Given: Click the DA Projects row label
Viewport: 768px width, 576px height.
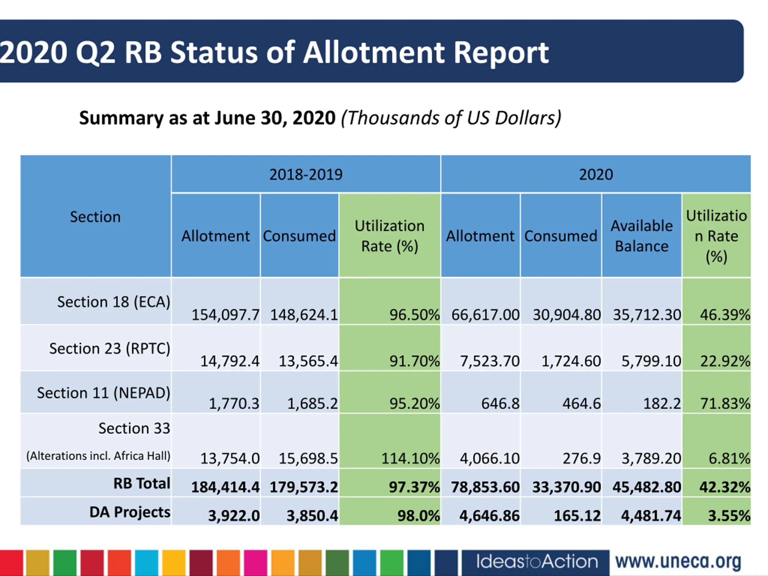Looking at the screenshot, I should tap(130, 512).
